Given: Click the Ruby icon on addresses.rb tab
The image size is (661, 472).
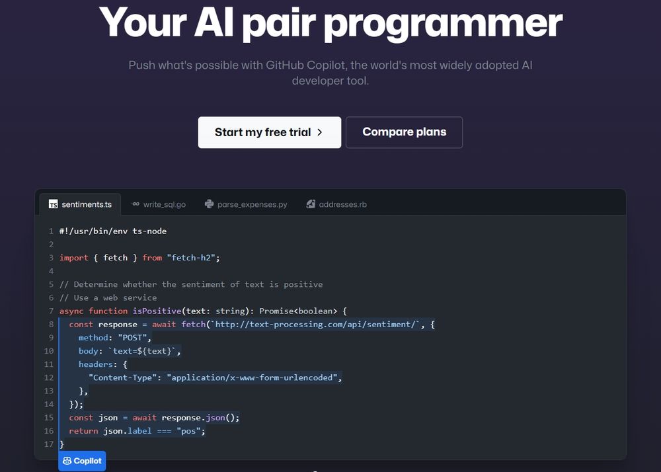Looking at the screenshot, I should pos(311,204).
